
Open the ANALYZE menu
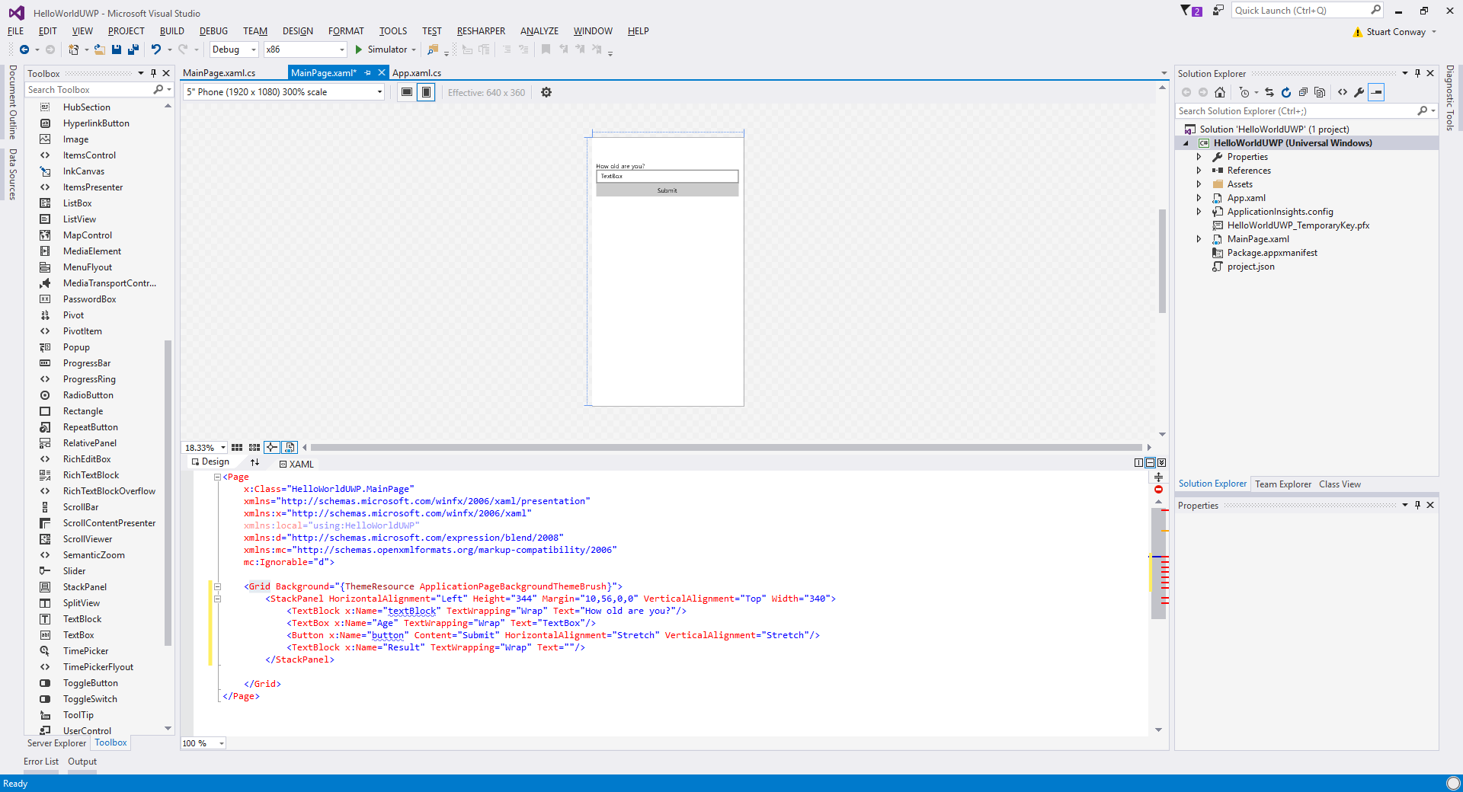tap(539, 31)
